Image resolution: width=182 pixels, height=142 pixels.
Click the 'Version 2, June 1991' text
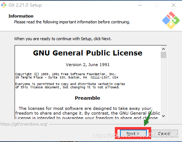pyautogui.click(x=88, y=65)
